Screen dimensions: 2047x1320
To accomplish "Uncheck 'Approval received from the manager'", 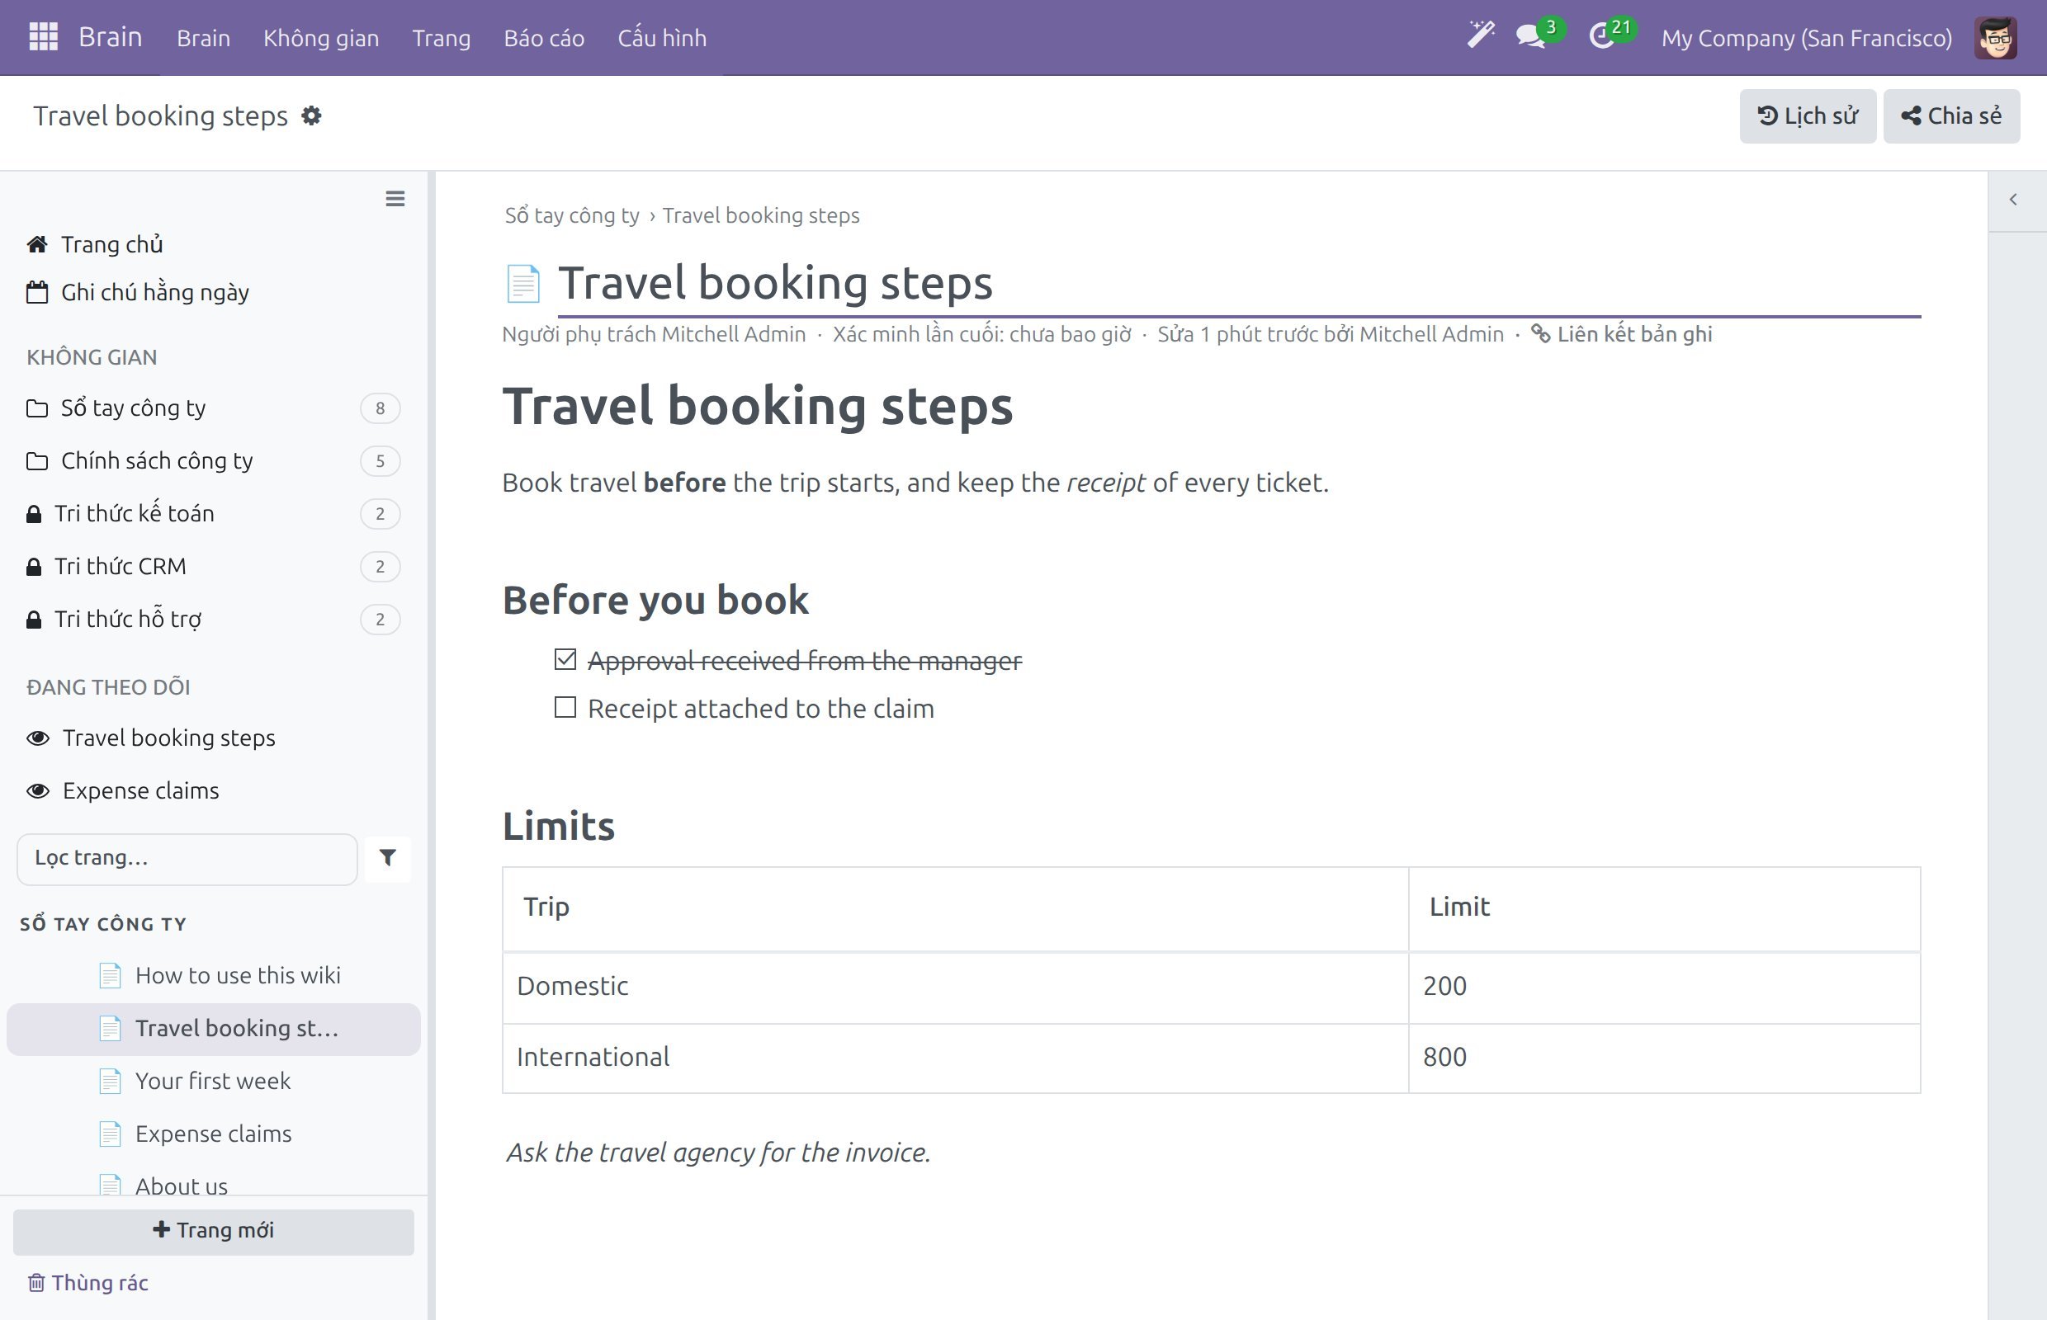I will pos(565,659).
